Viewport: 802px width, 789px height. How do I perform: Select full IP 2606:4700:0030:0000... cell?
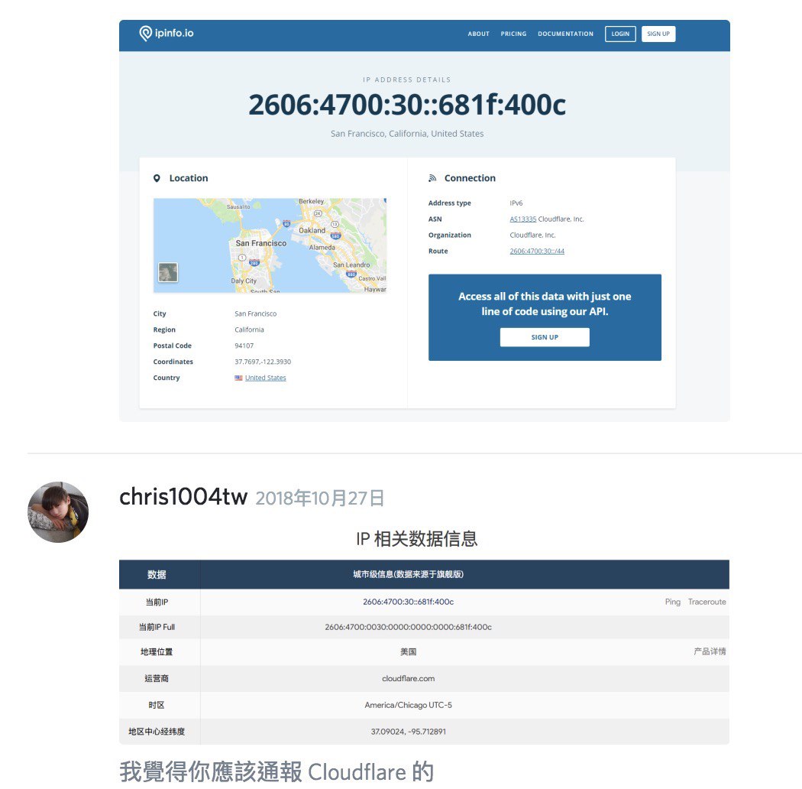408,627
